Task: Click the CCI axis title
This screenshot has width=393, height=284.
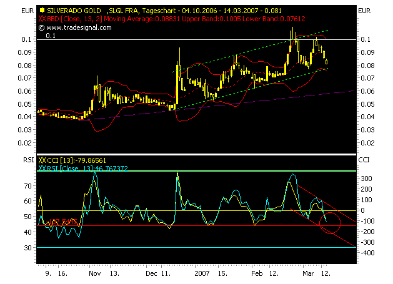Action: [364, 160]
